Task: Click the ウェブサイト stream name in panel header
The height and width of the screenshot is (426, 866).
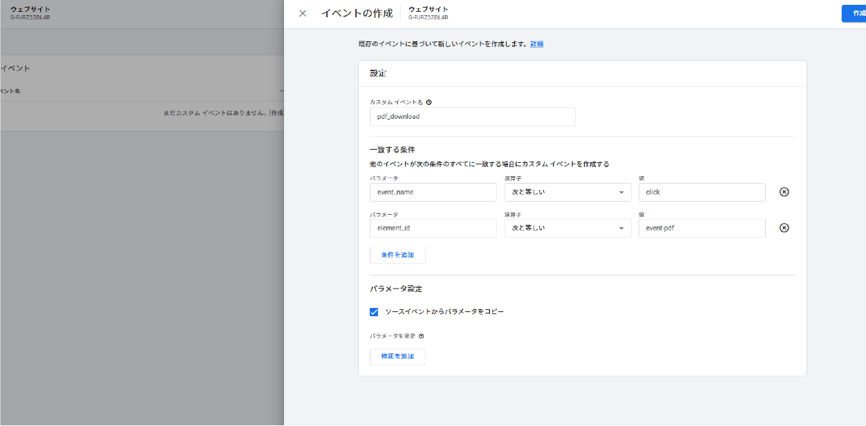Action: click(x=429, y=9)
